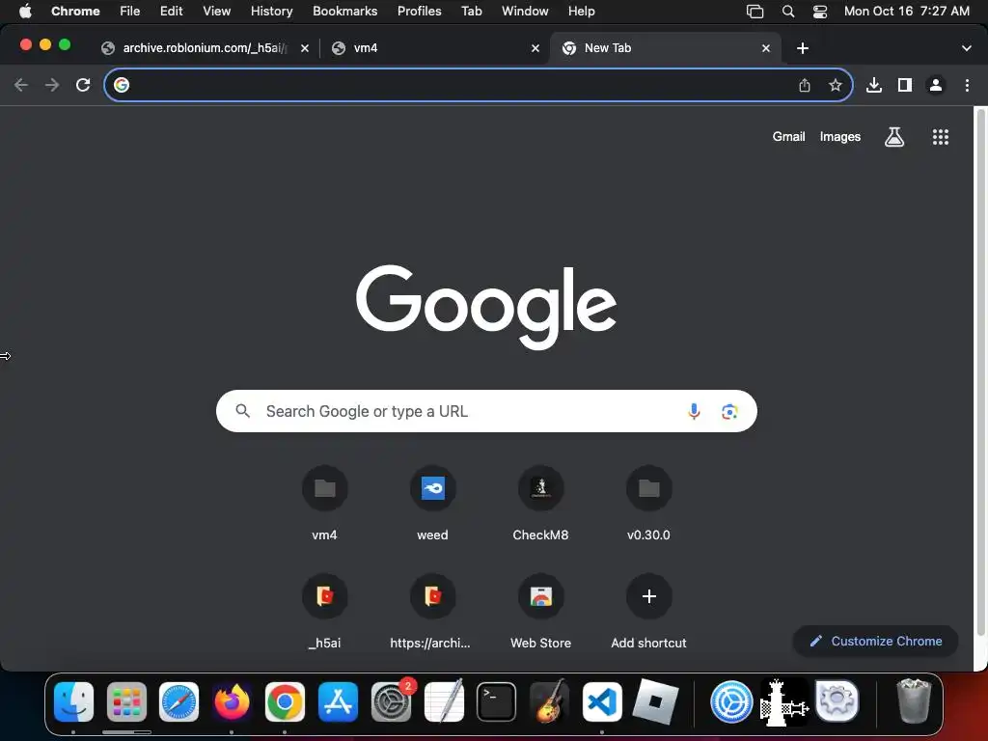Launch Roblox from the Dock
This screenshot has height=741, width=988.
(655, 701)
